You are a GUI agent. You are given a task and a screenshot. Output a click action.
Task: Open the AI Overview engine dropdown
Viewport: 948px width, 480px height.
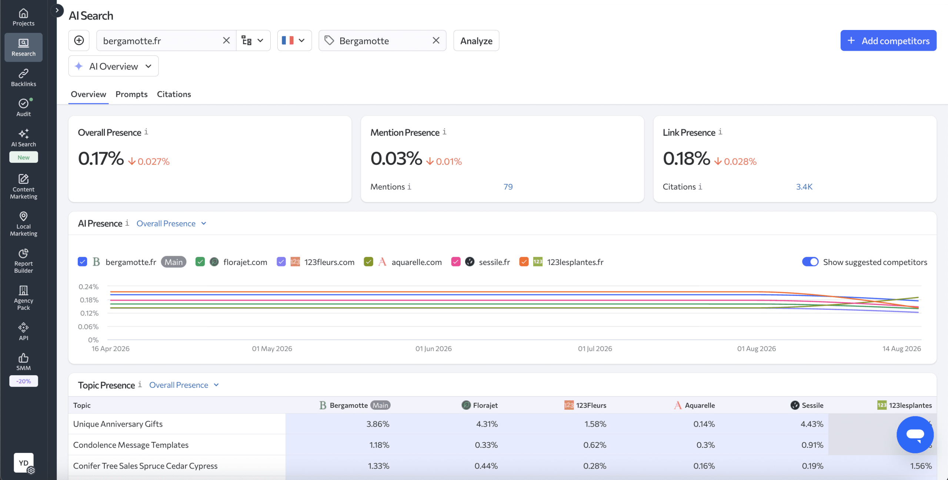tap(113, 66)
